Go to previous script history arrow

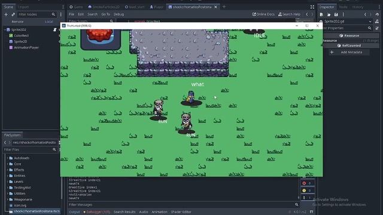tap(307, 14)
